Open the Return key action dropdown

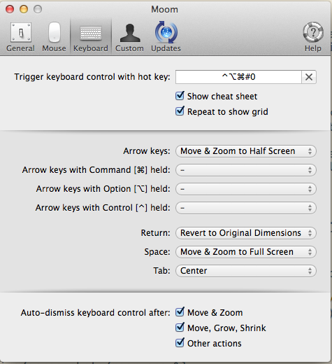[246, 233]
